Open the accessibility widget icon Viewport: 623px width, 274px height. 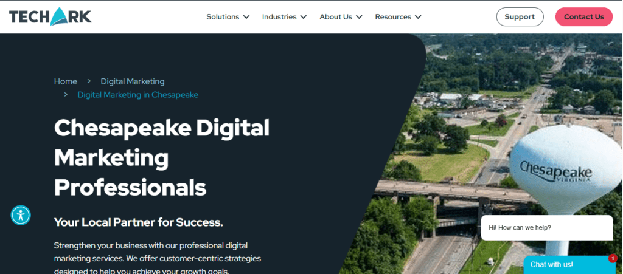coord(21,215)
